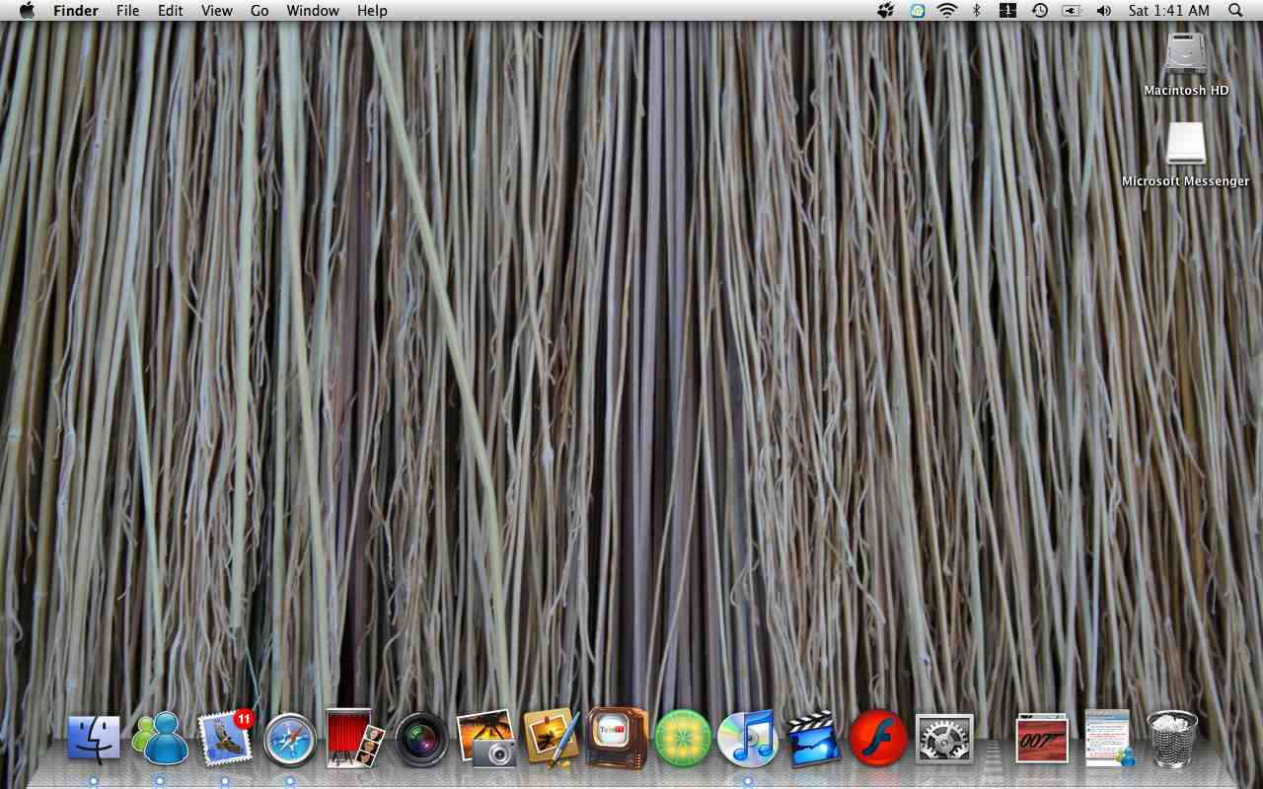Open iTunes from the Dock

(x=748, y=739)
